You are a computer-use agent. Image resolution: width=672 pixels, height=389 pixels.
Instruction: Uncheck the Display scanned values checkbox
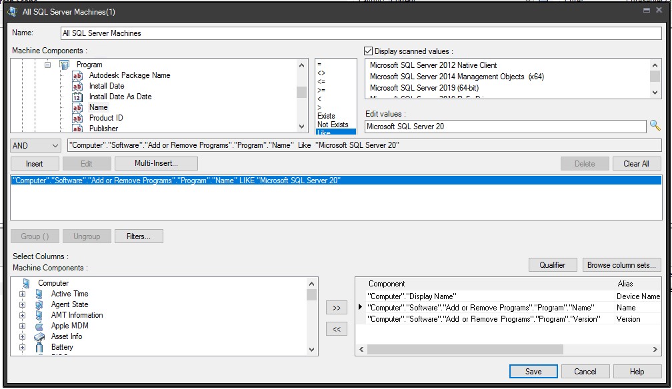367,52
